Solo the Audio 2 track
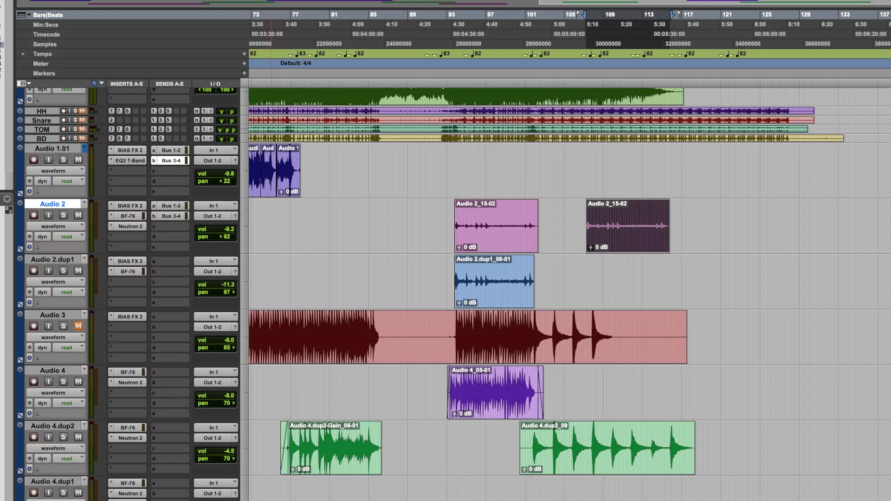Viewport: 891px width, 501px height. click(64, 215)
